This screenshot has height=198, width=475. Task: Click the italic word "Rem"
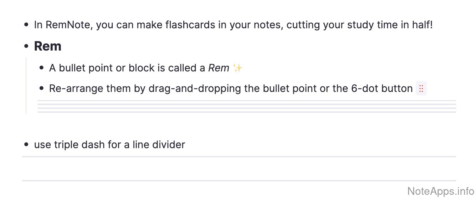(x=218, y=68)
